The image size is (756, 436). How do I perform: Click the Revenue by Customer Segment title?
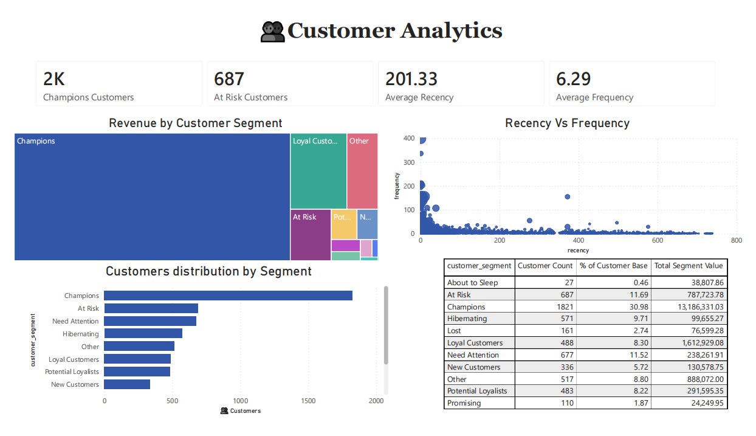click(196, 123)
